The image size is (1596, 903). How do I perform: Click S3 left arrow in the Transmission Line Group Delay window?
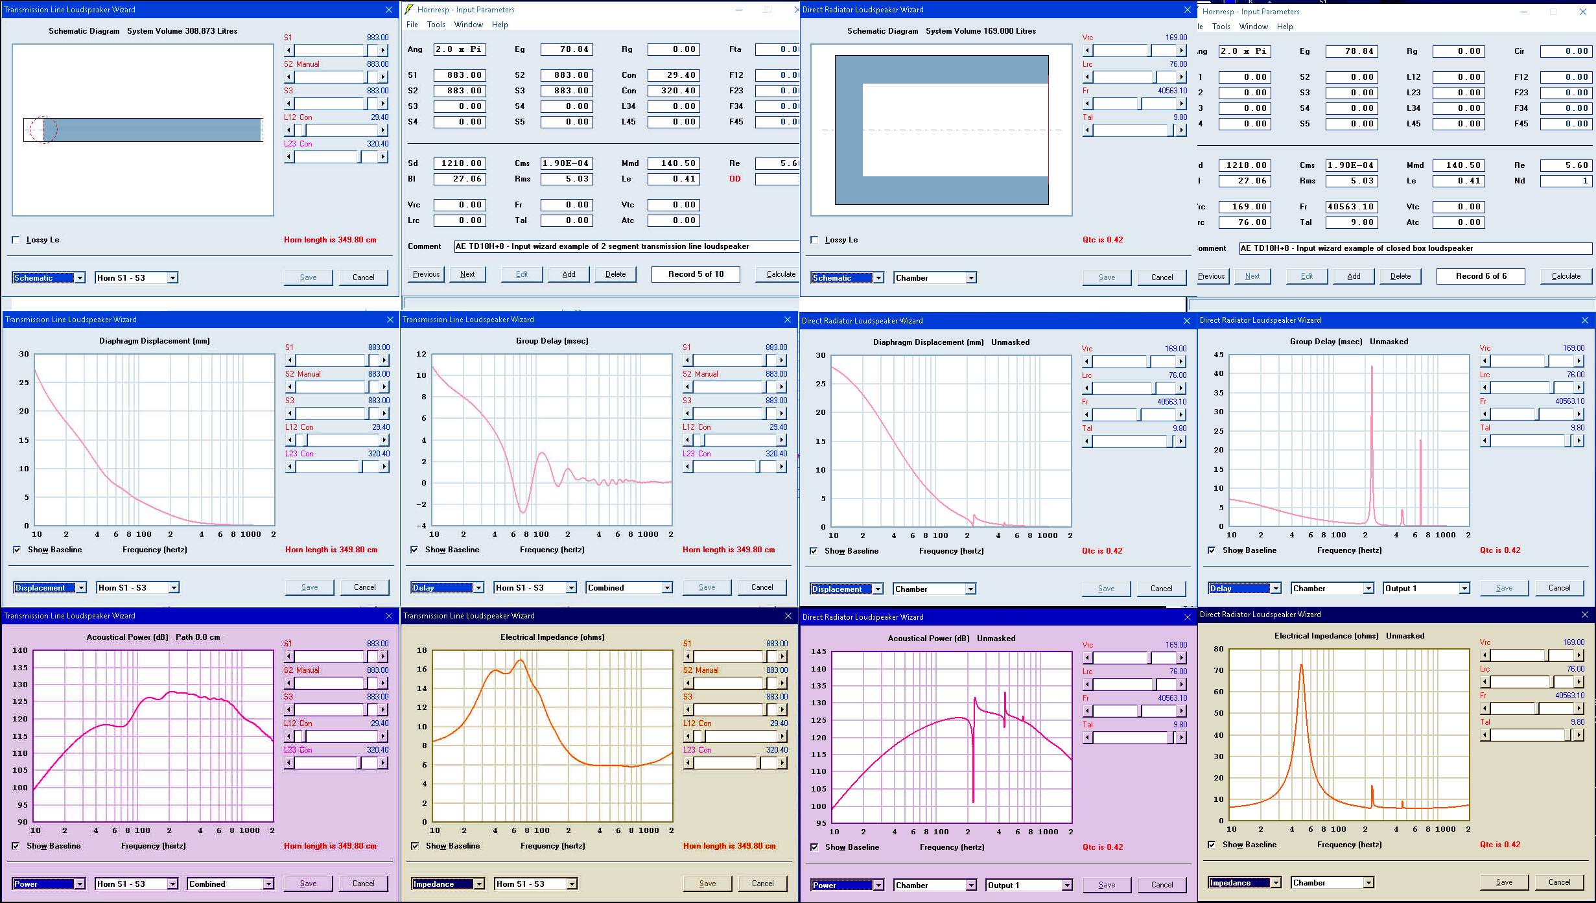click(688, 413)
